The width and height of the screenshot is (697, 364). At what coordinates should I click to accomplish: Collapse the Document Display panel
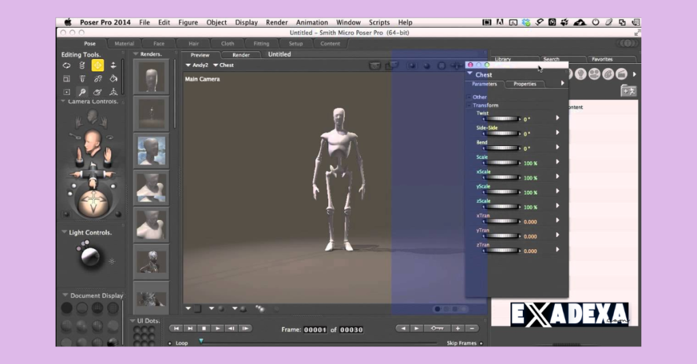click(x=65, y=295)
